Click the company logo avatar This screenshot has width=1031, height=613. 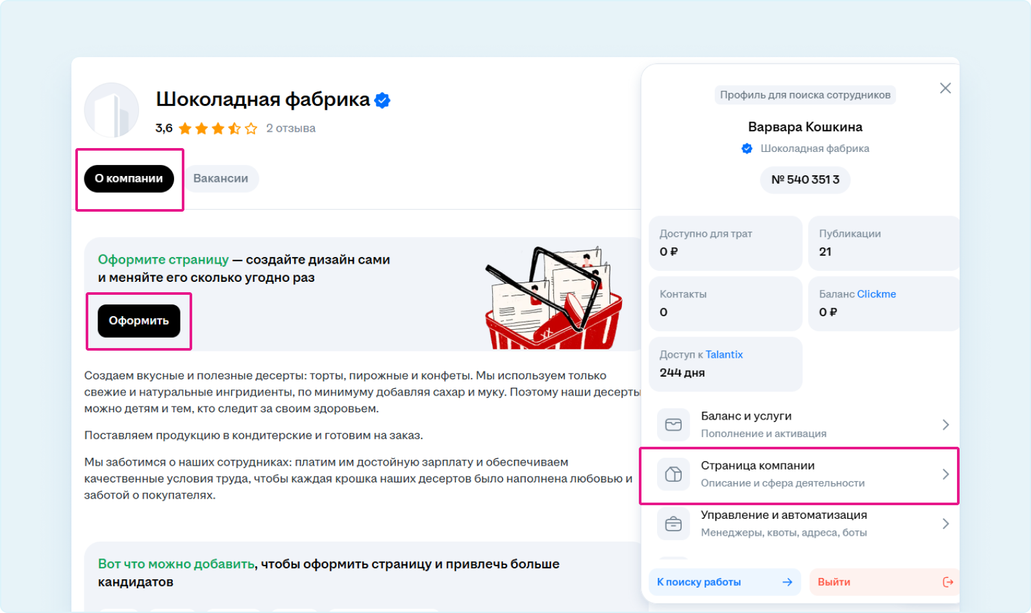pos(112,110)
